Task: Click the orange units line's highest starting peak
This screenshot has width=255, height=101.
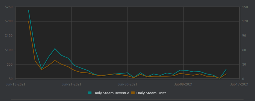Action: 28,21
